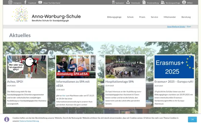Open the Beratungsanfrage link
The width and height of the screenshot is (201, 125).
[173, 3]
